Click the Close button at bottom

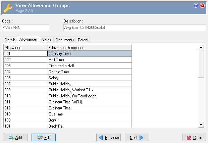[194, 138]
